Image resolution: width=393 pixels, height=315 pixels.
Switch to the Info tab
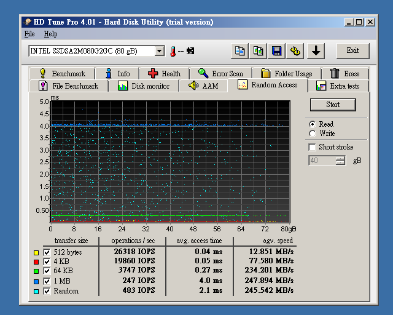tap(117, 73)
